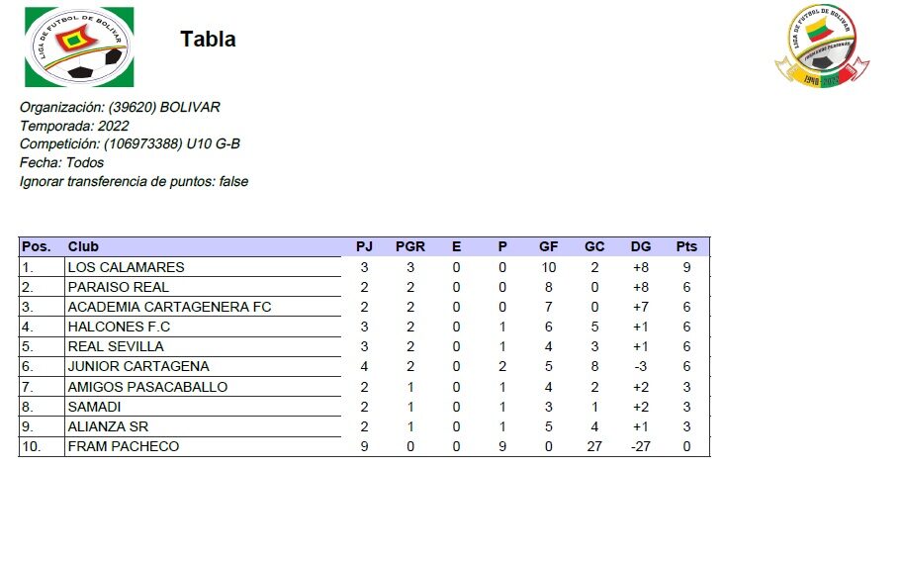Click the Tabla page title
This screenshot has height=561, width=902.
pos(208,40)
